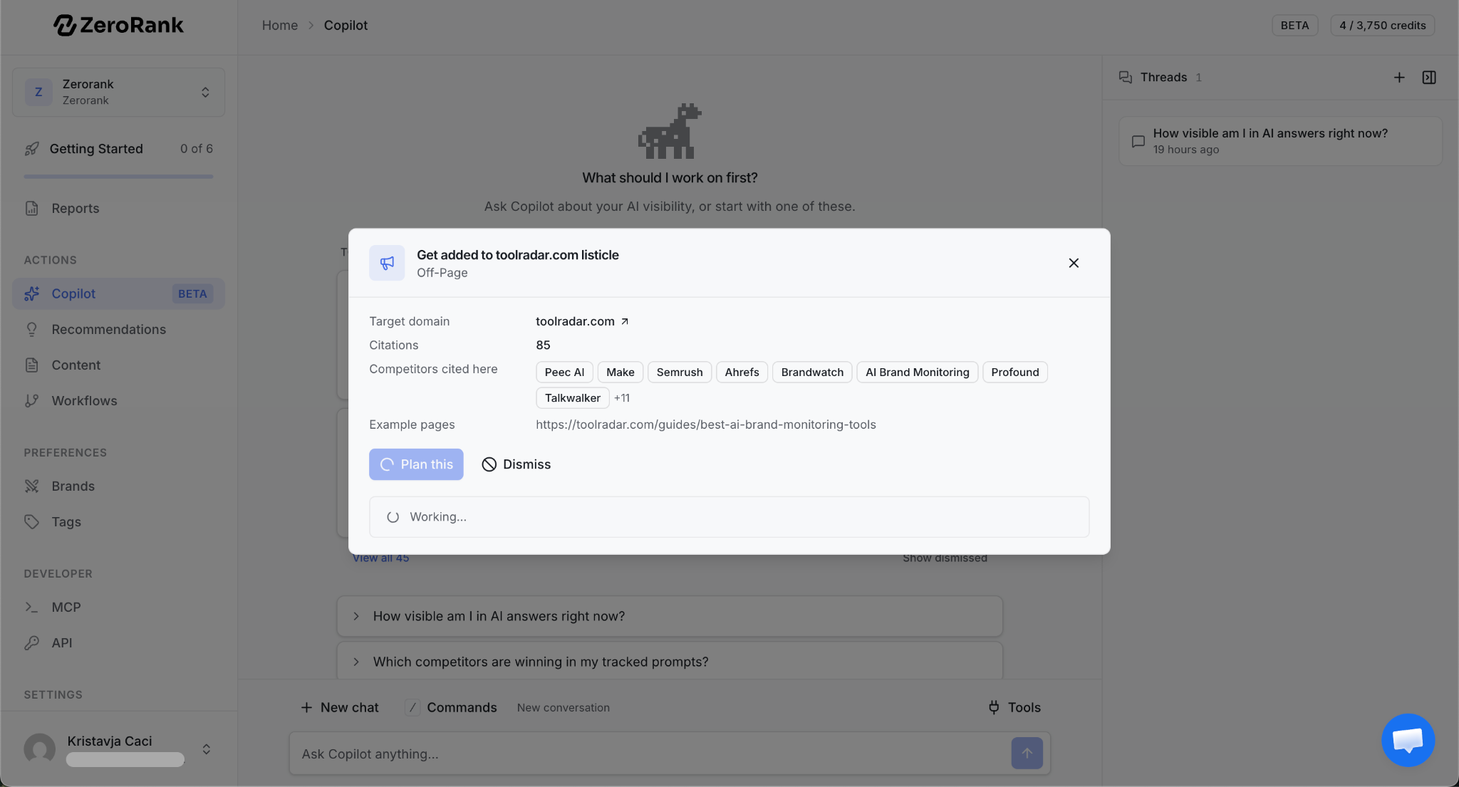Click the megaphone Off-Page icon
The width and height of the screenshot is (1459, 787).
click(387, 263)
